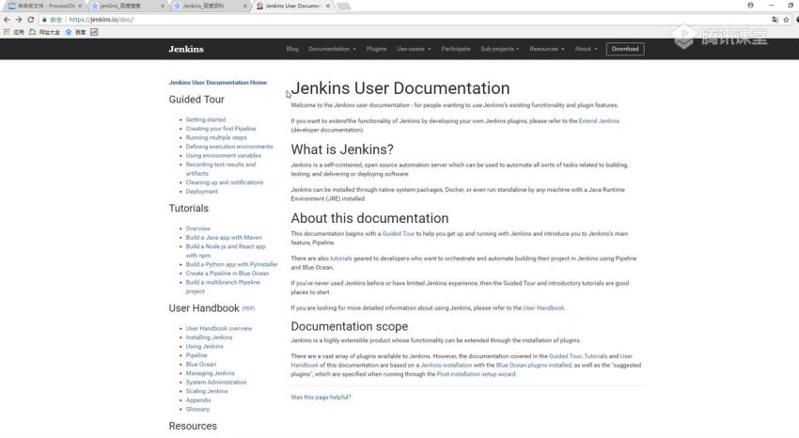
Task: Switch to the jenkins_百度搜索 tab
Action: pyautogui.click(x=126, y=6)
